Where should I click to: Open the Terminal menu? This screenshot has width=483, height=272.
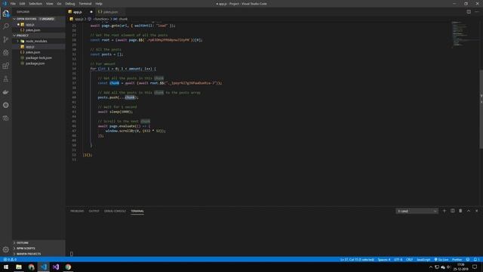[x=85, y=4]
